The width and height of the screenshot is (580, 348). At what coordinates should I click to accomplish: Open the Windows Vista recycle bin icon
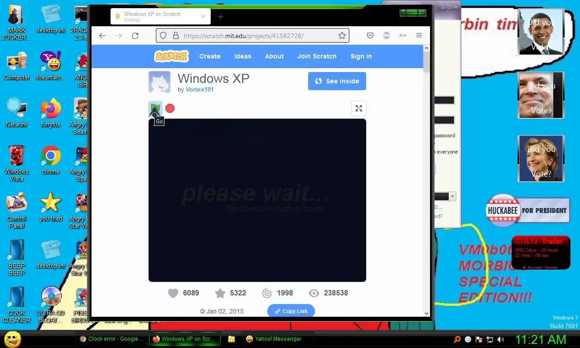pos(17,163)
